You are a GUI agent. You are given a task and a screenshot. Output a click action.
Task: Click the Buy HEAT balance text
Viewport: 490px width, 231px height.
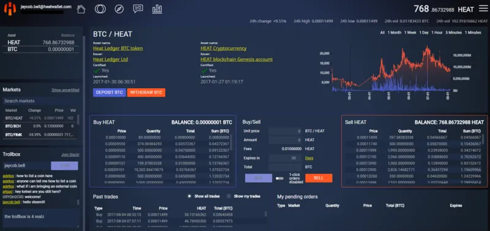[202, 122]
